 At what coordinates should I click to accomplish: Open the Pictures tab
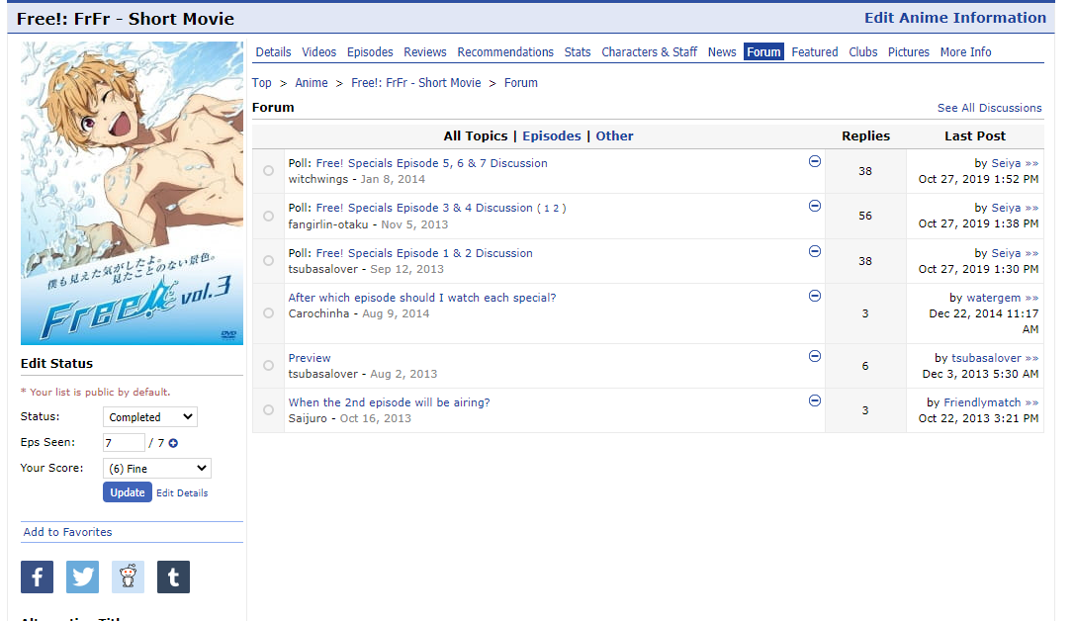click(x=908, y=52)
